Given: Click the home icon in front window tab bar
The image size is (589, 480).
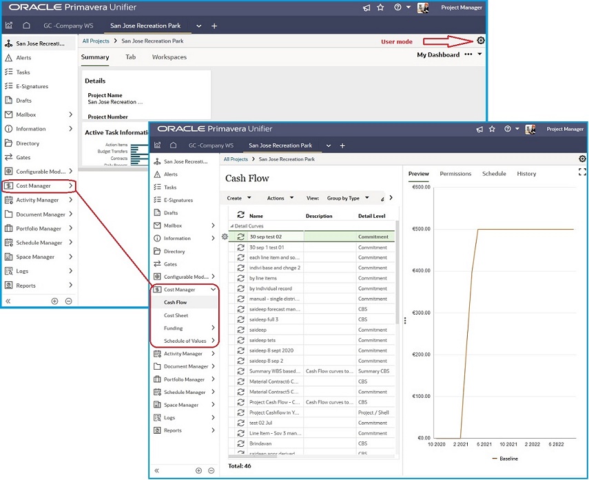Looking at the screenshot, I should click(x=173, y=146).
